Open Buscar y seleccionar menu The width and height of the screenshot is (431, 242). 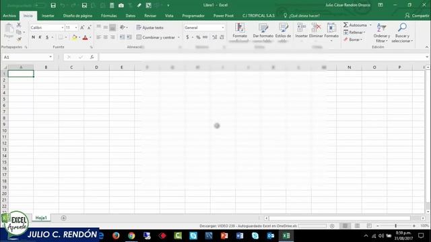(x=402, y=33)
